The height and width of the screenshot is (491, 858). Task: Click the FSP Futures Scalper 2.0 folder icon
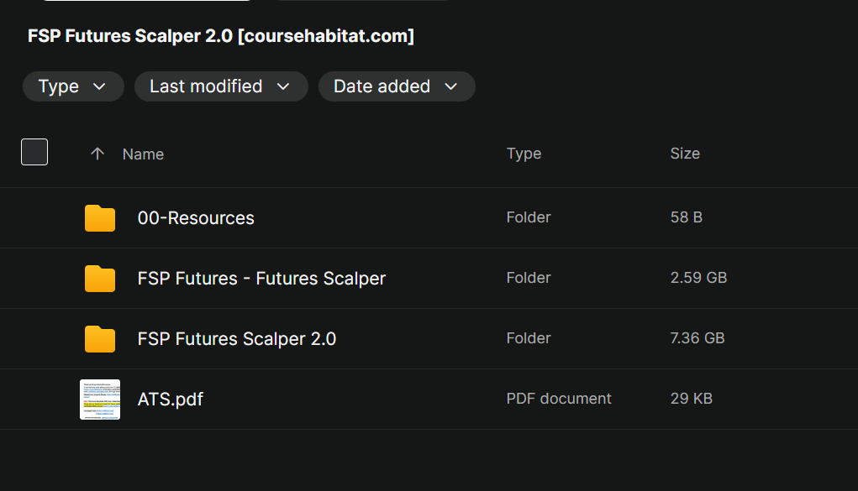point(100,339)
